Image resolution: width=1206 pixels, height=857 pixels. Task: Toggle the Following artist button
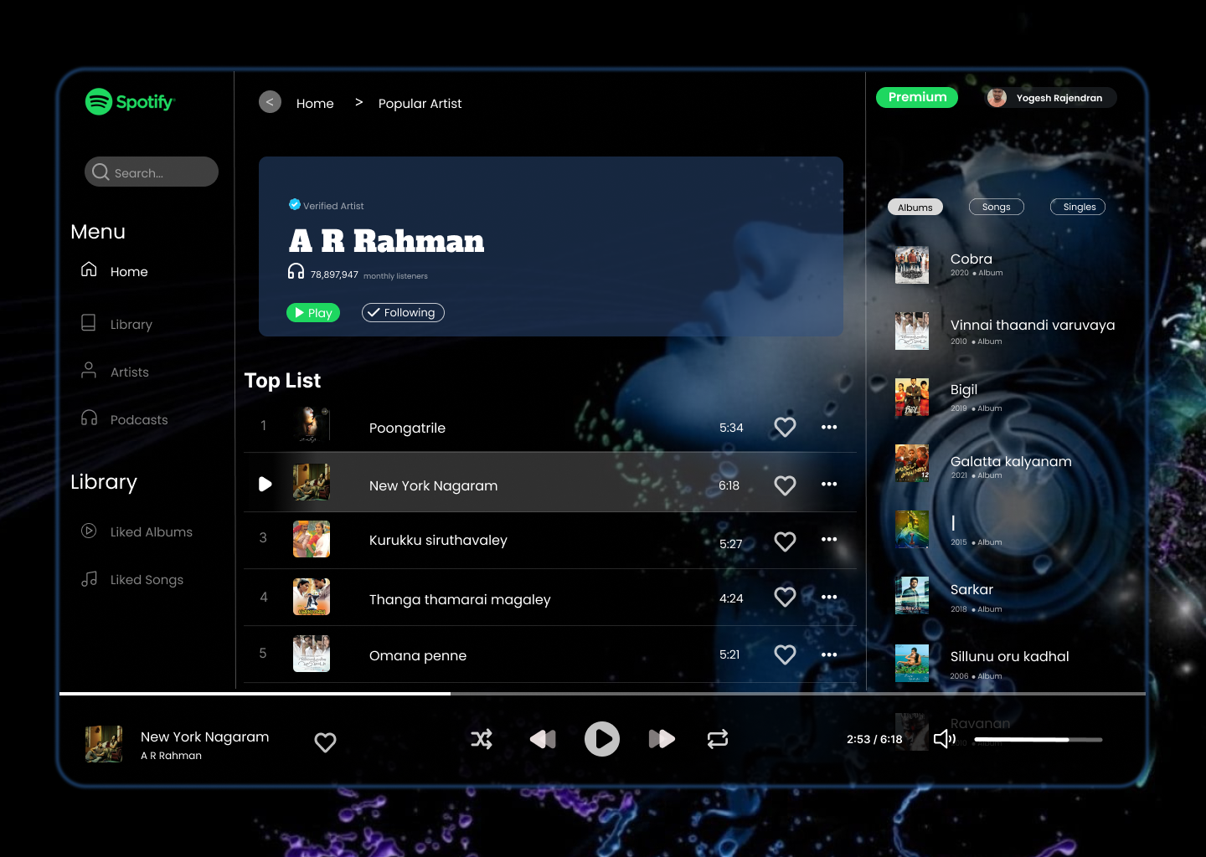[x=403, y=312]
